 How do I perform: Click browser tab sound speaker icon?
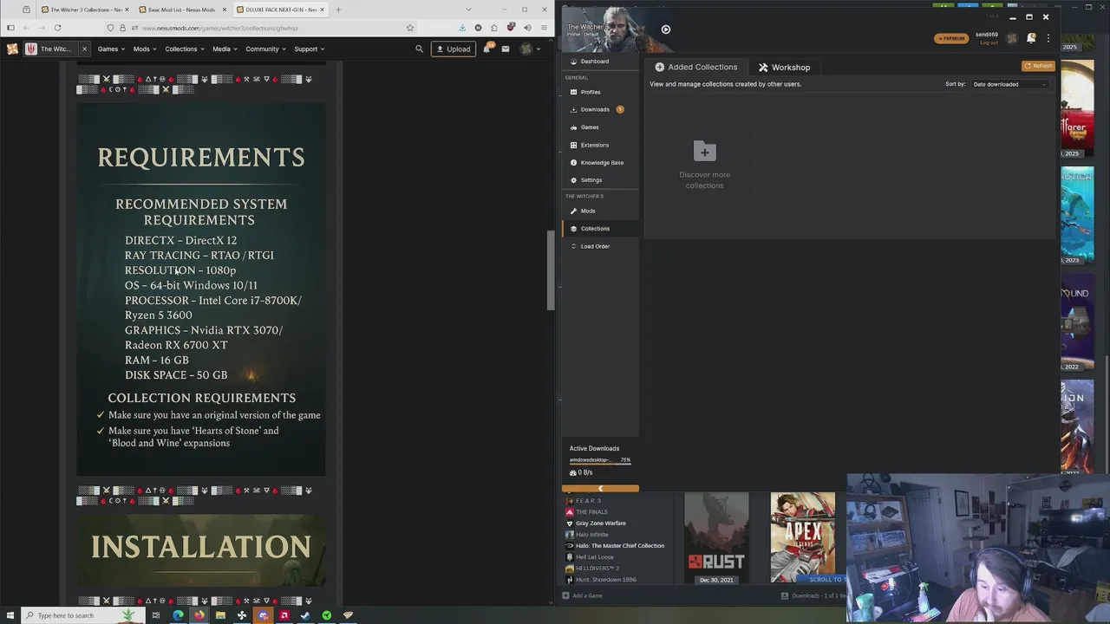tap(527, 28)
